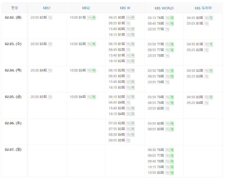Click KBS WORLD entry 09:05 77회
Screen dimensions: 225x180
pyautogui.click(x=156, y=155)
